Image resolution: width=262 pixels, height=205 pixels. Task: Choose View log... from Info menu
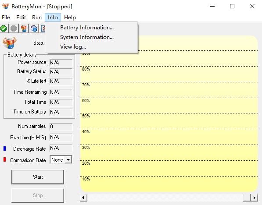[91, 47]
